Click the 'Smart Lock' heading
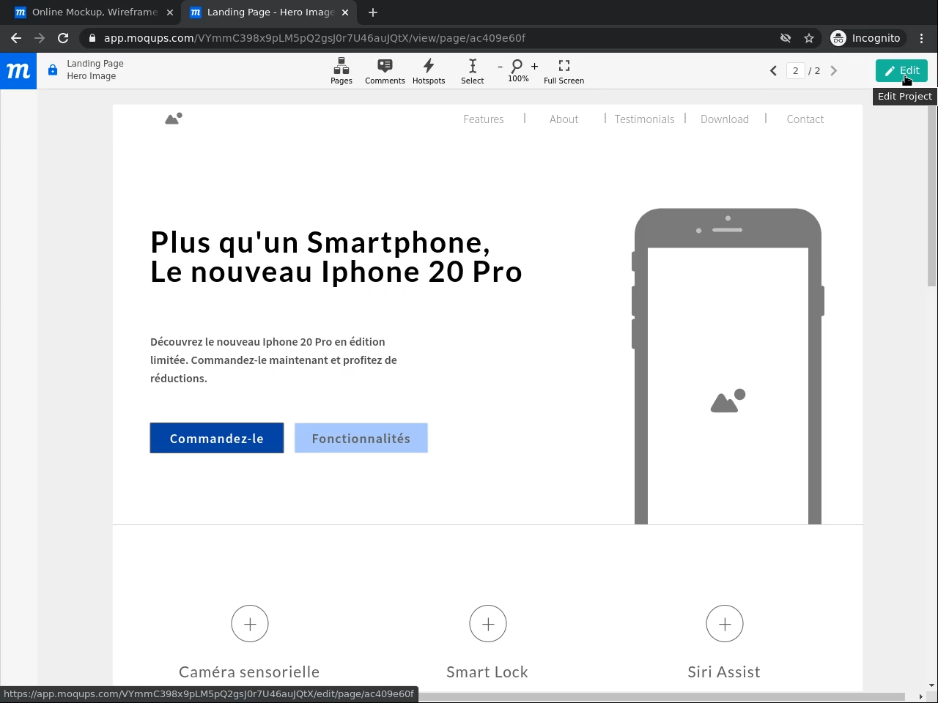This screenshot has height=703, width=938. point(487,672)
